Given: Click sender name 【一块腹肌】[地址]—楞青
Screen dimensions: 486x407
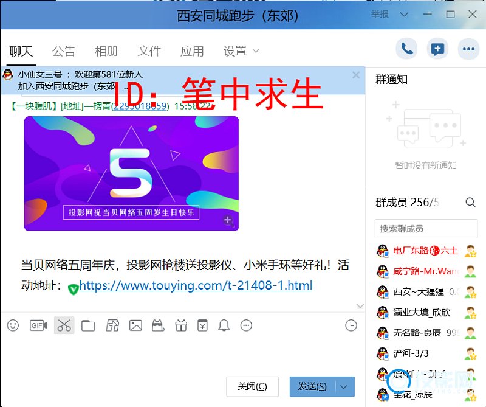Looking at the screenshot, I should coord(60,106).
